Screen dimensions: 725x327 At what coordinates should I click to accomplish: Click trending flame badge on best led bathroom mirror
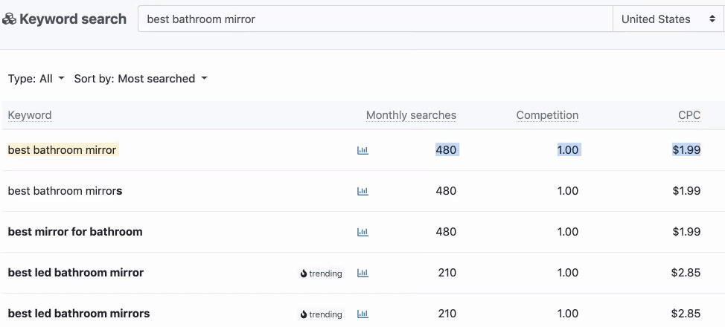pyautogui.click(x=322, y=273)
